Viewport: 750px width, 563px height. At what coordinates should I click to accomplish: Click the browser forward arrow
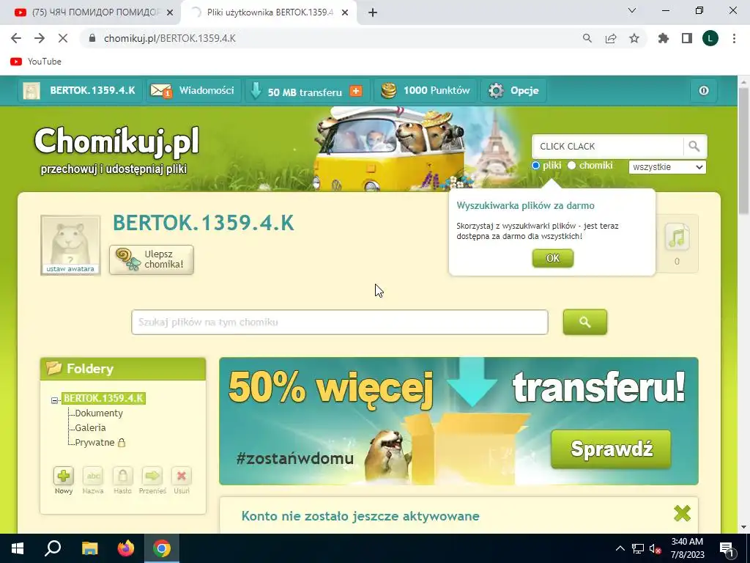pyautogui.click(x=40, y=38)
